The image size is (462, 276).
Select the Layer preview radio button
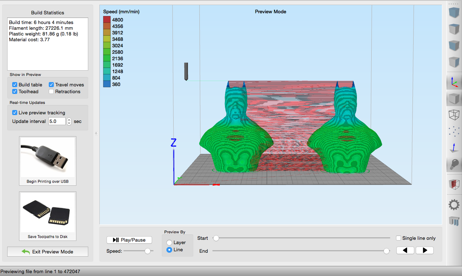click(169, 243)
